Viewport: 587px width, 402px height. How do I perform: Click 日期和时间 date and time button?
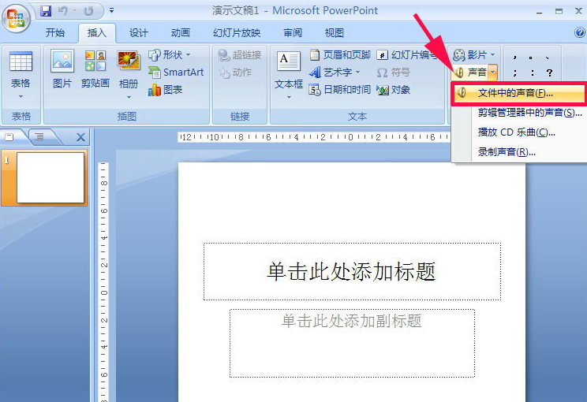(x=339, y=90)
